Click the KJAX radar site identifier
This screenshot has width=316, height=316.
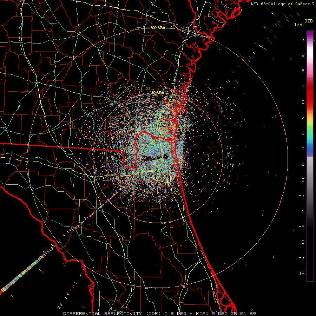[202, 314]
